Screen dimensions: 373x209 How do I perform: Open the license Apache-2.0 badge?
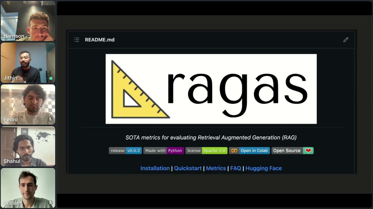[206, 151]
